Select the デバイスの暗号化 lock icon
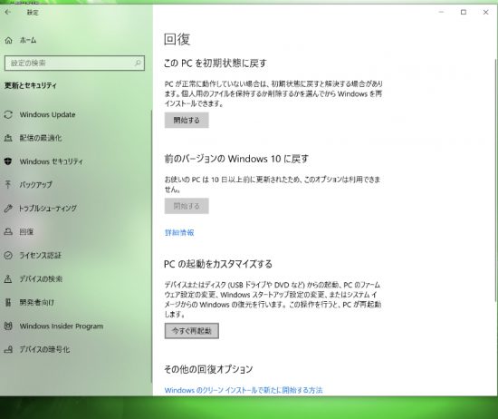The width and height of the screenshot is (498, 419). (x=8, y=349)
